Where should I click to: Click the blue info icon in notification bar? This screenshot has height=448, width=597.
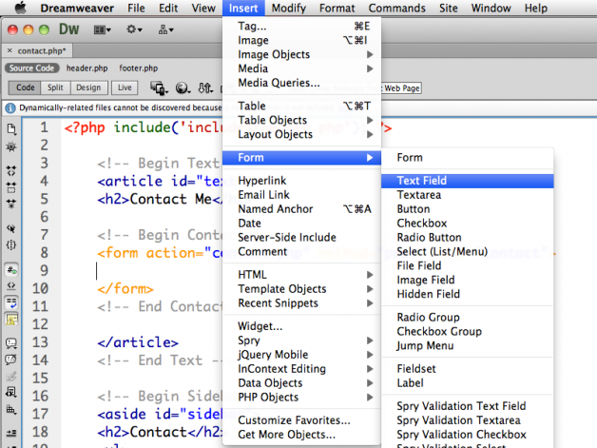pos(10,107)
